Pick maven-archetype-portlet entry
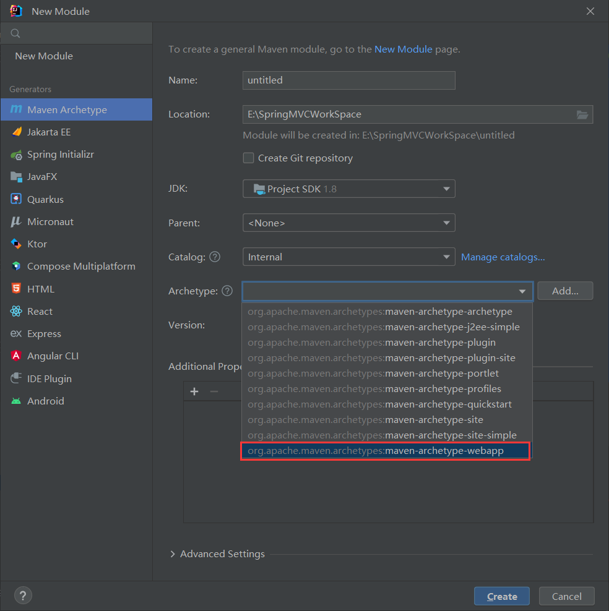 pos(387,374)
